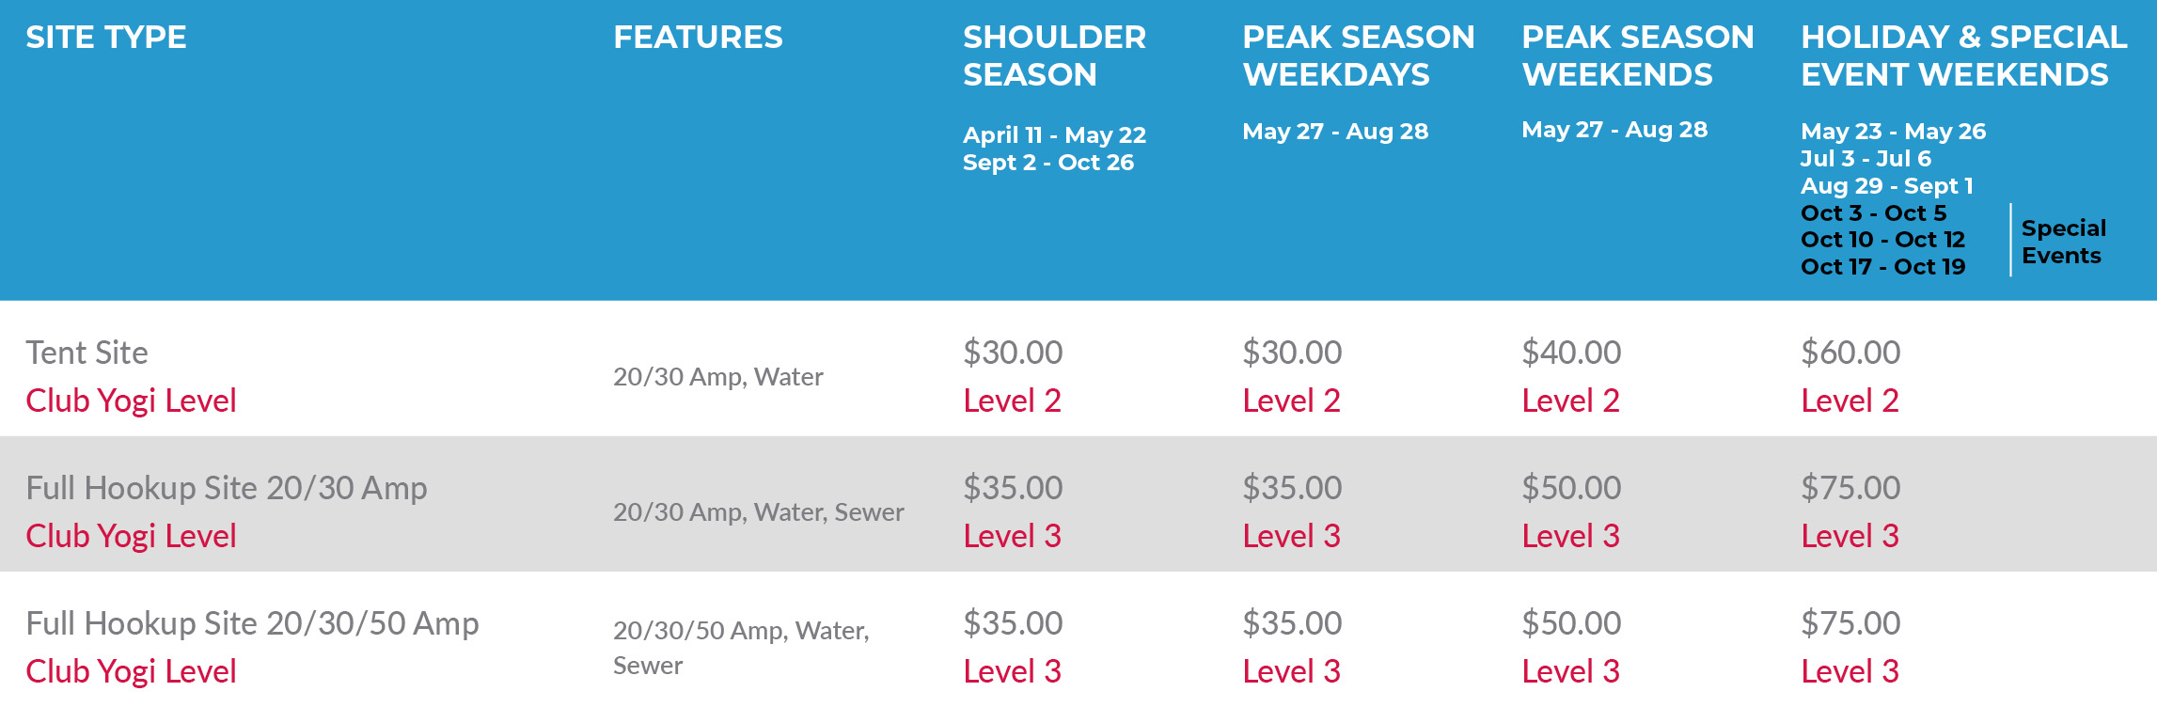The height and width of the screenshot is (707, 2157).
Task: Click the 20/30 Amp, Water, Sewer features text
Action: point(758,512)
